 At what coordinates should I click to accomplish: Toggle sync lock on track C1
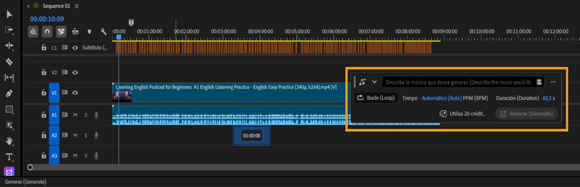[x=65, y=48]
